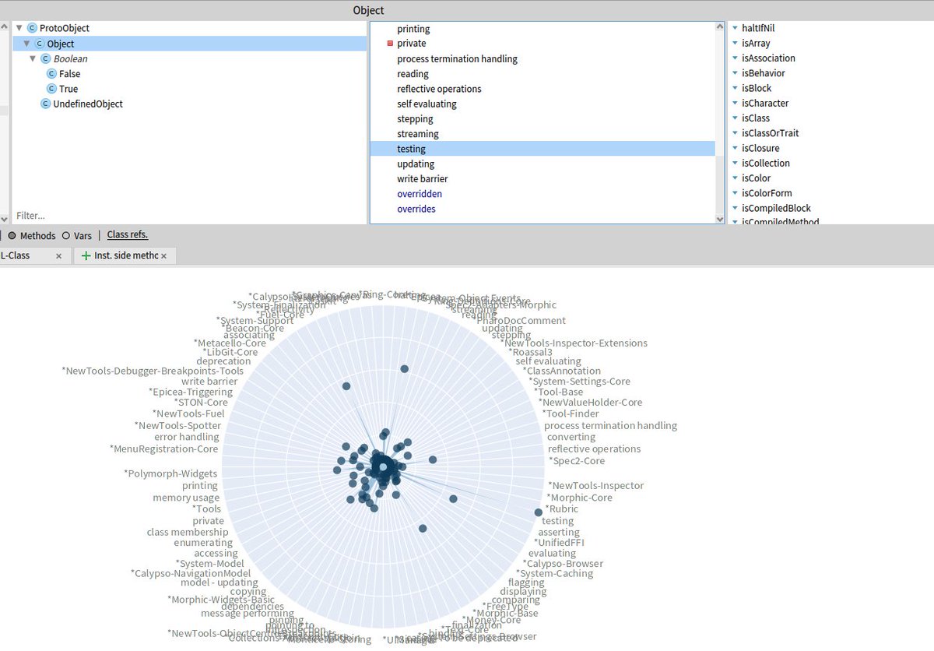Click the arrow icon beside isColor
This screenshot has width=934, height=651.
click(x=735, y=178)
